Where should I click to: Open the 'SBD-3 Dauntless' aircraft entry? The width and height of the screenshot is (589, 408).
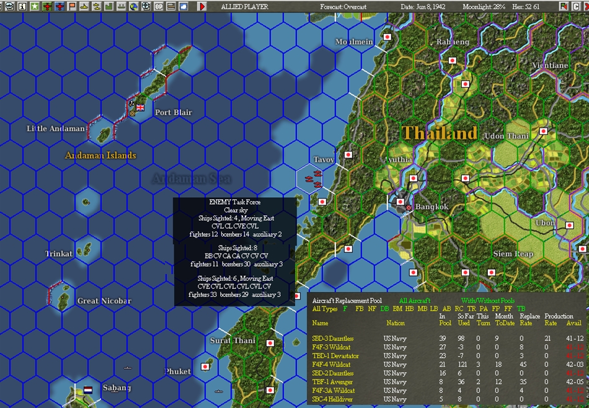(333, 339)
